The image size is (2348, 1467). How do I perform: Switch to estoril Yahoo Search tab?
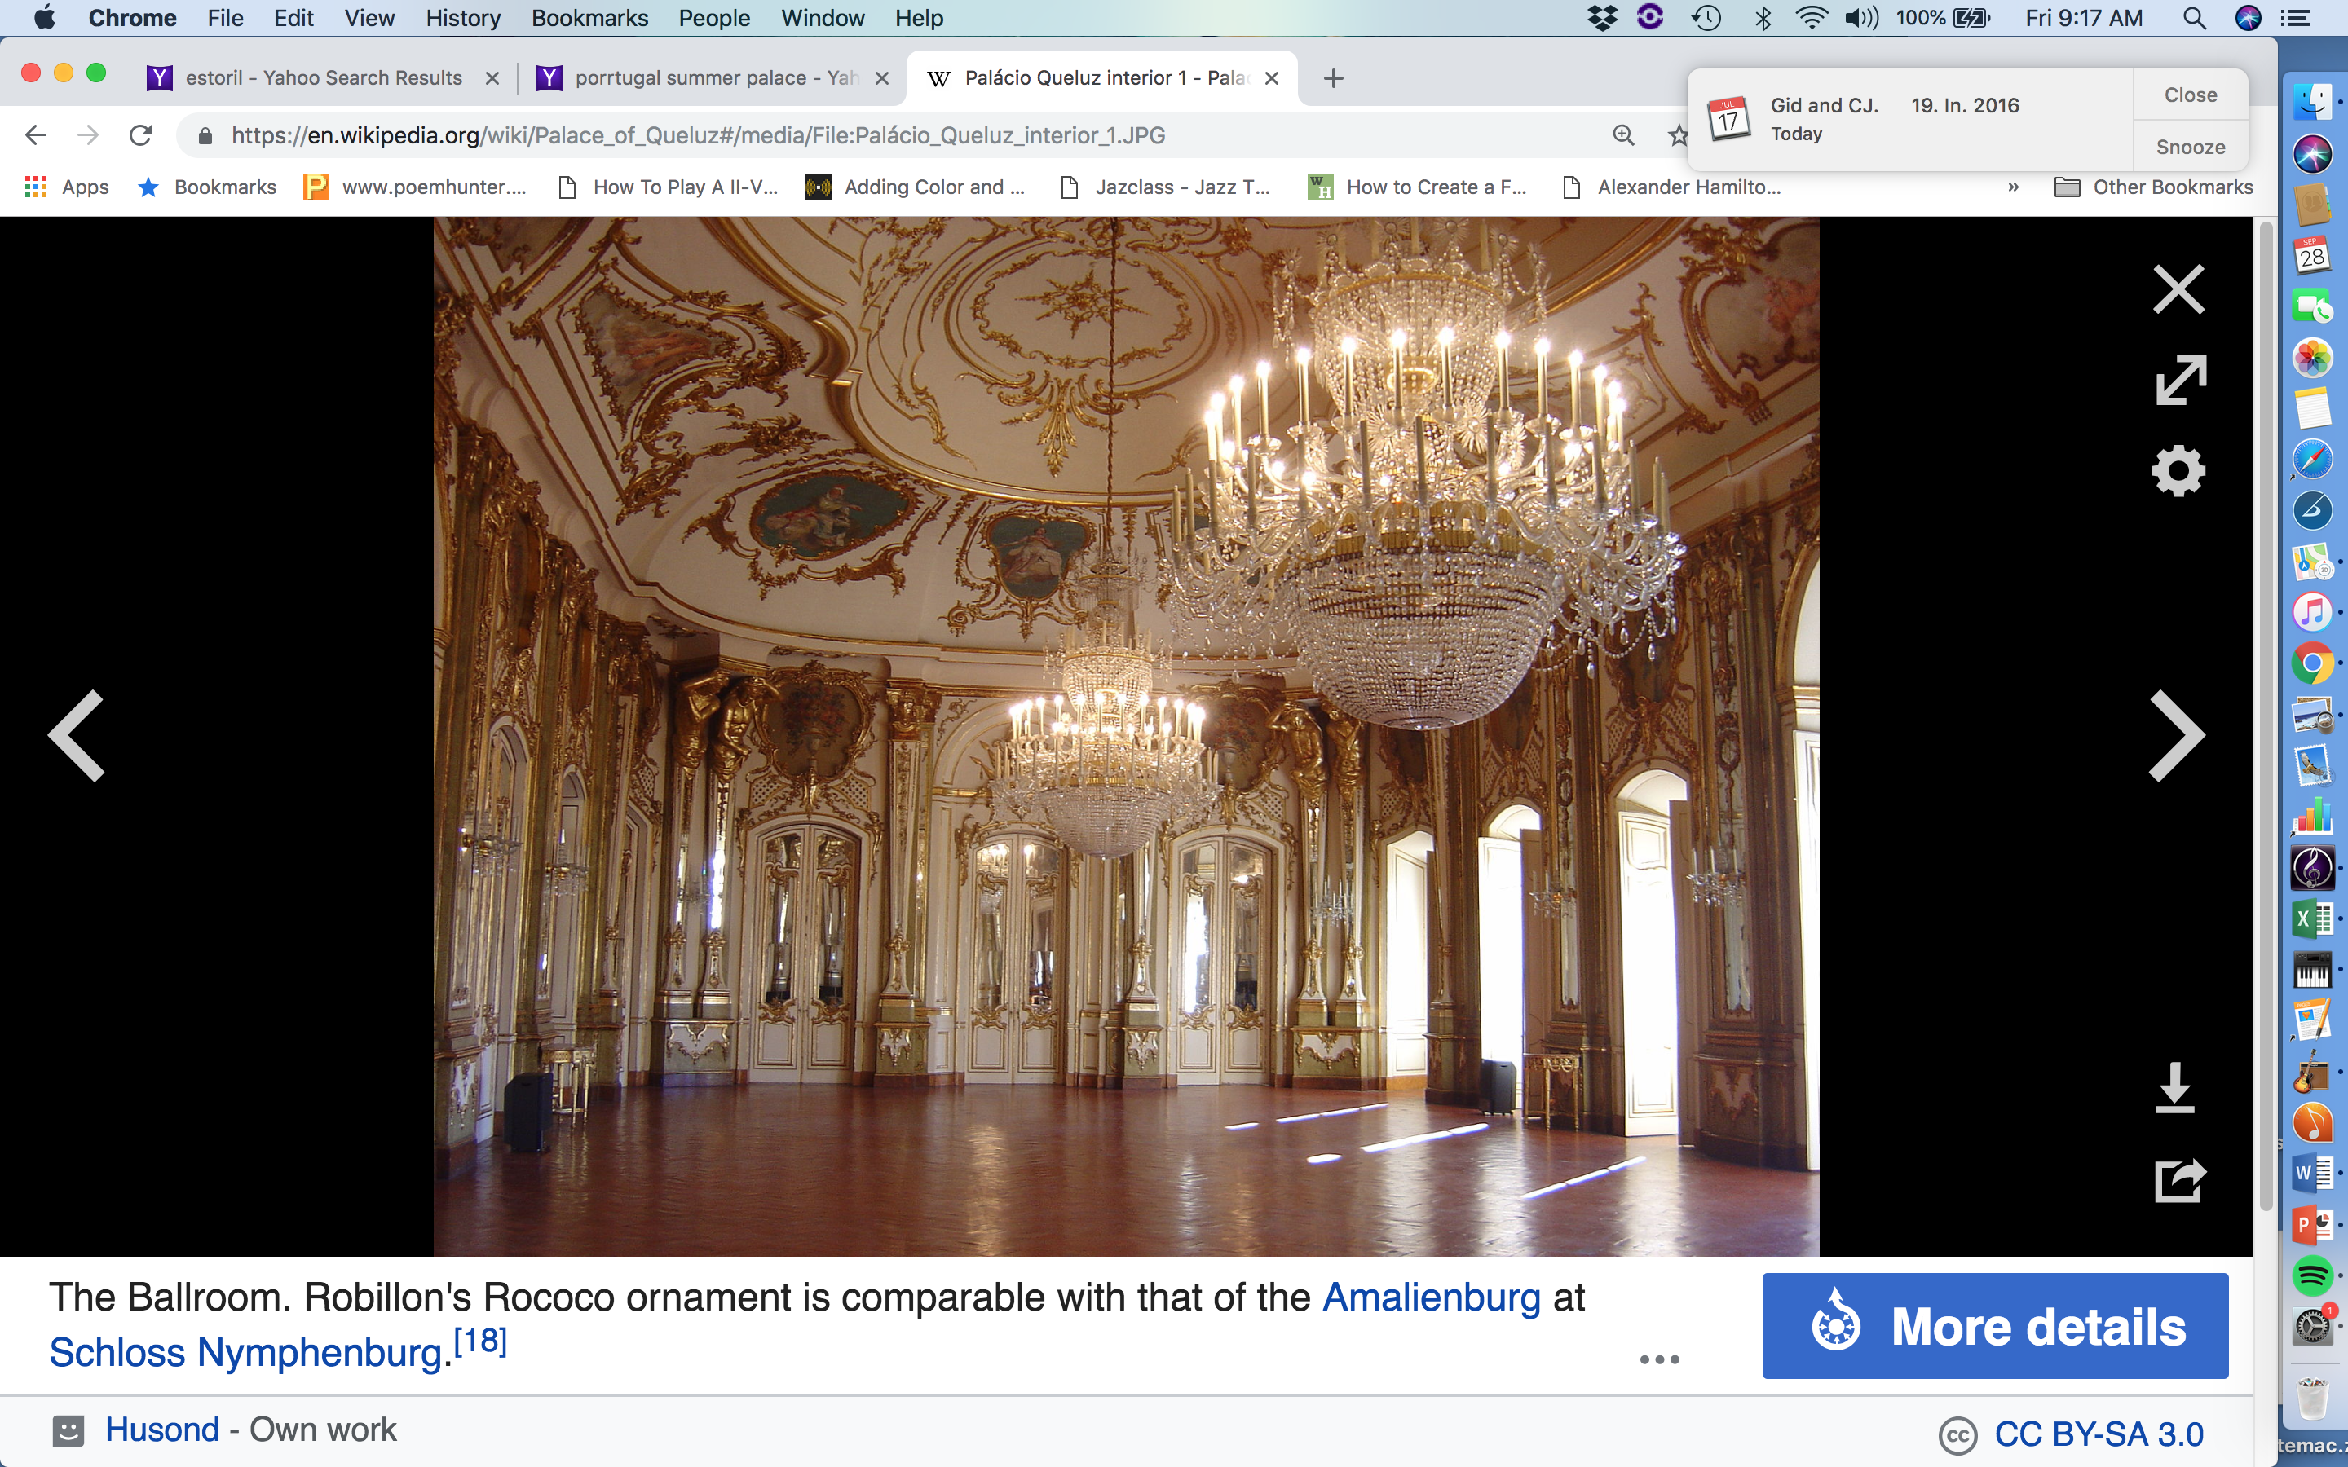(x=323, y=77)
